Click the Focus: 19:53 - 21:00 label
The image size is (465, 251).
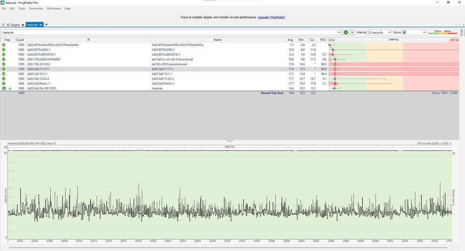(x=445, y=93)
